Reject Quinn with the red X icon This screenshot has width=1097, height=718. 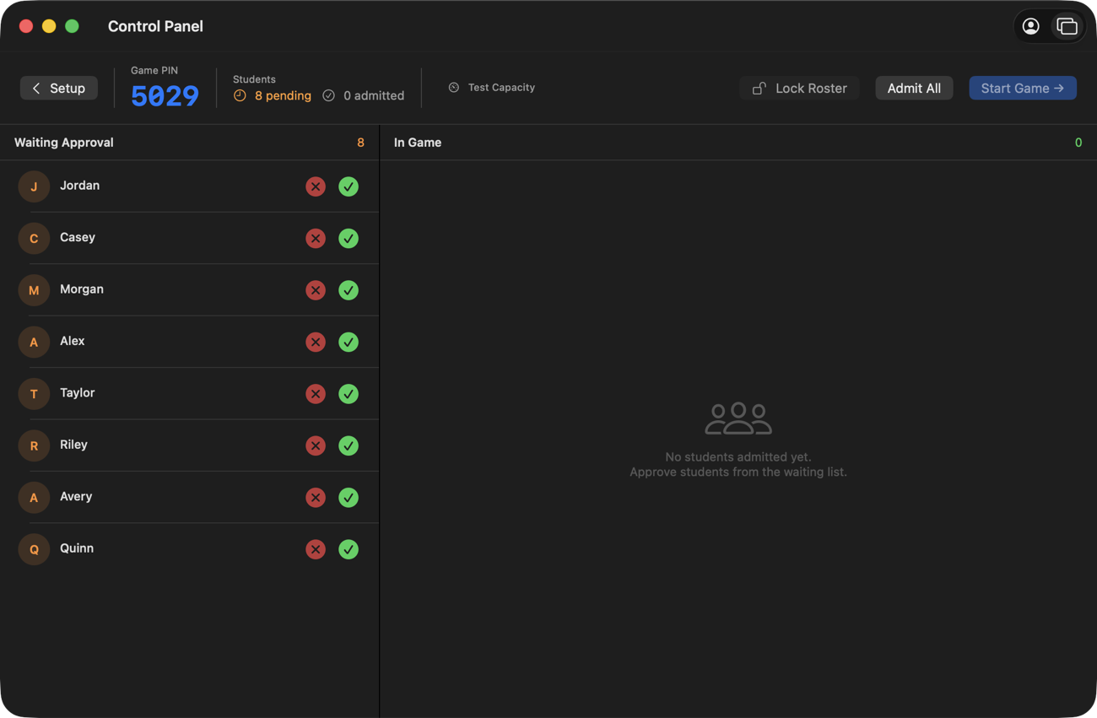click(316, 549)
